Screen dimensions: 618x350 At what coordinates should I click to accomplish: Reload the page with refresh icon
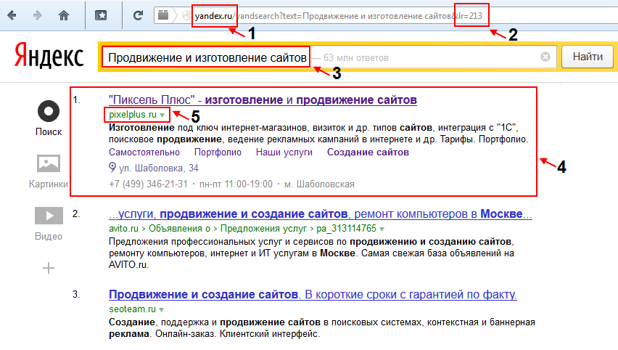click(x=136, y=15)
